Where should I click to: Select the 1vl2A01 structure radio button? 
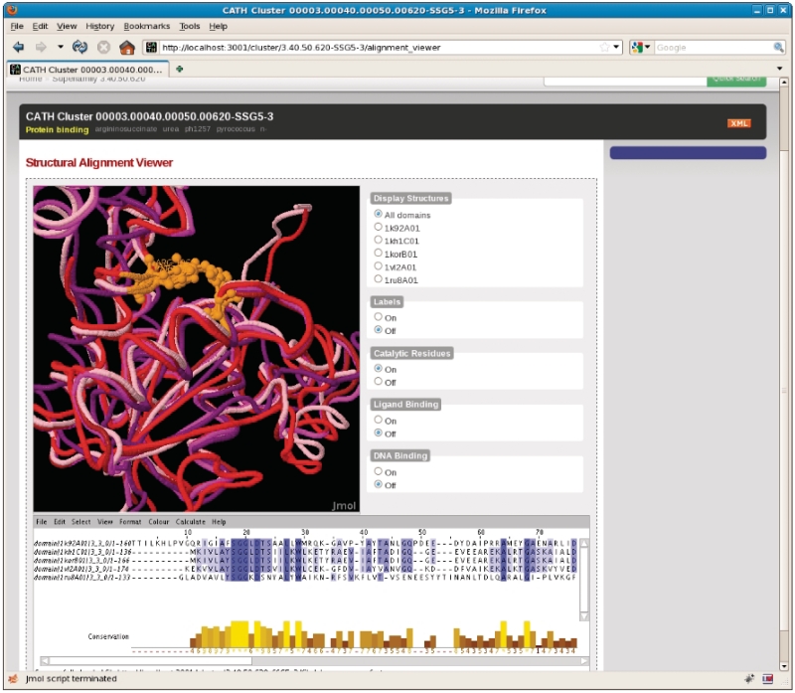click(379, 265)
